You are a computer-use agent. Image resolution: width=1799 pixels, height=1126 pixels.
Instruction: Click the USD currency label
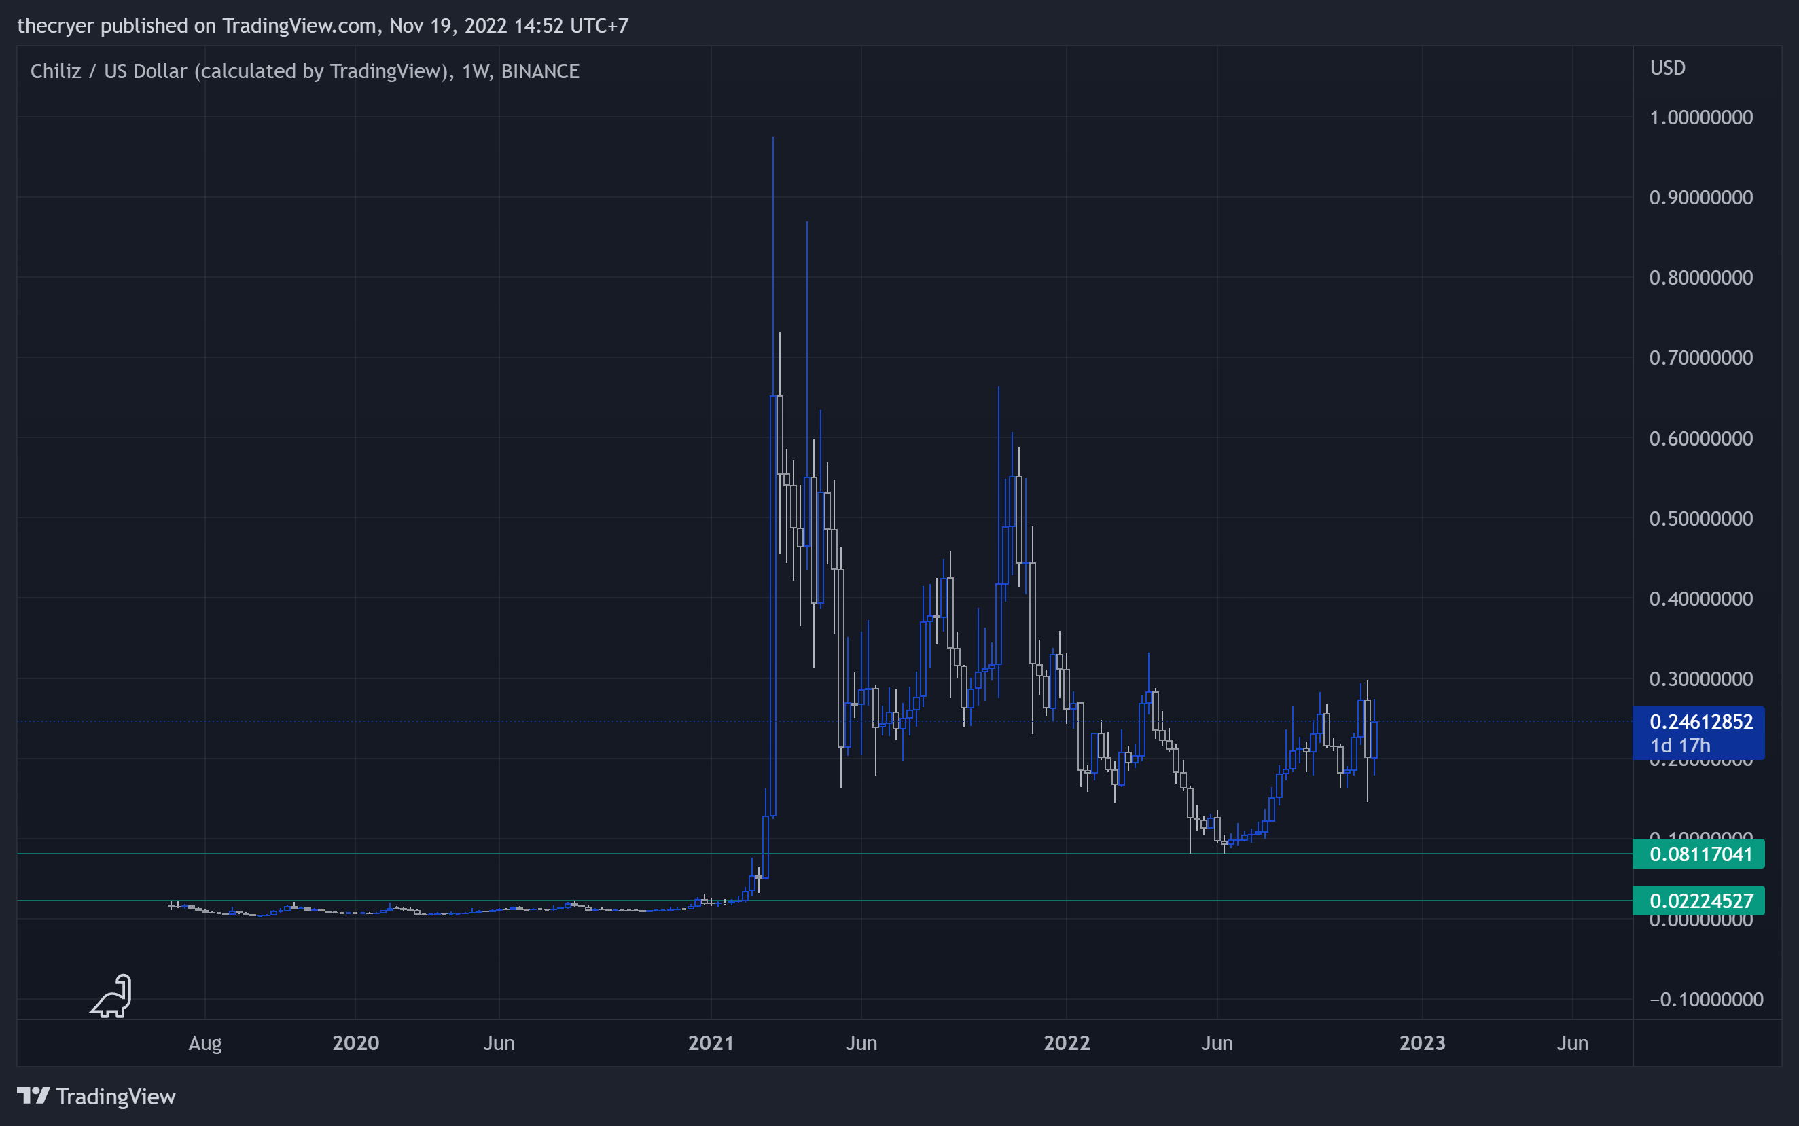(x=1668, y=69)
